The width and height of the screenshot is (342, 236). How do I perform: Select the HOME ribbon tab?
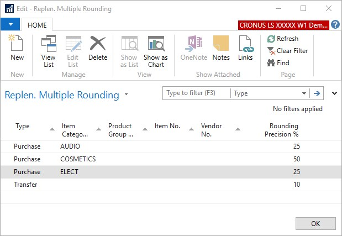click(x=37, y=25)
